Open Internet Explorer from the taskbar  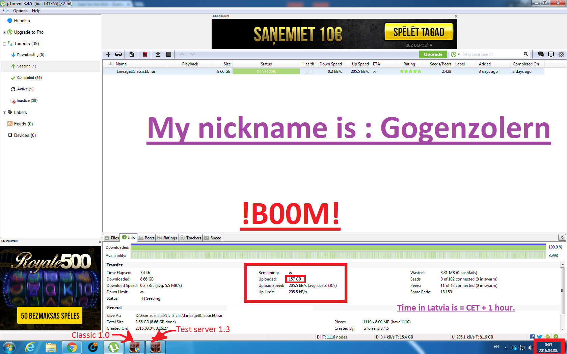[x=30, y=347]
